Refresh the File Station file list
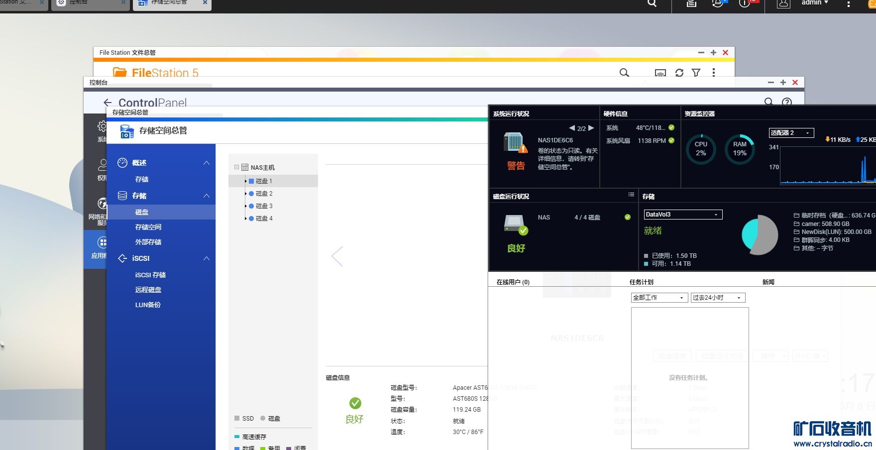Screen dimensions: 876x450 pos(679,73)
